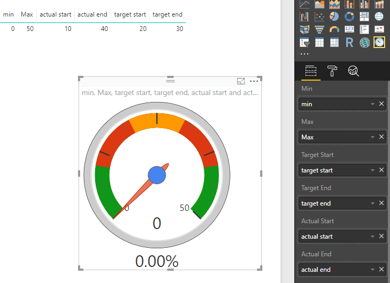Image resolution: width=390 pixels, height=283 pixels.
Task: Sort table by the Max column header
Action: pos(27,14)
